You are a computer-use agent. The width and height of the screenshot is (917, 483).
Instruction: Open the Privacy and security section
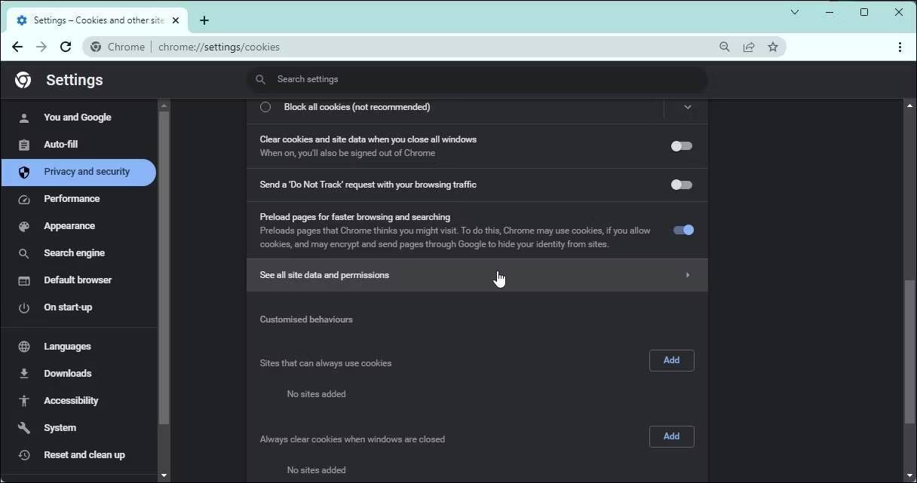click(86, 172)
